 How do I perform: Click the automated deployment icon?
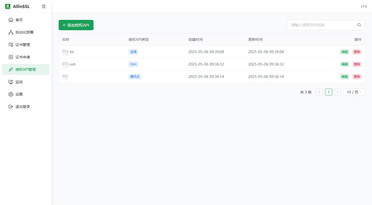click(x=11, y=32)
